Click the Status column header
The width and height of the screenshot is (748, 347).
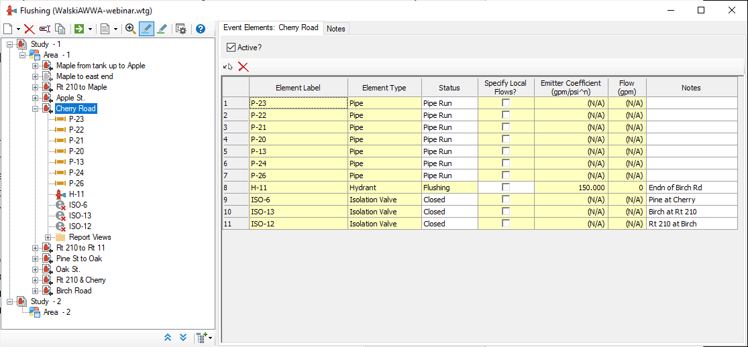pyautogui.click(x=449, y=87)
